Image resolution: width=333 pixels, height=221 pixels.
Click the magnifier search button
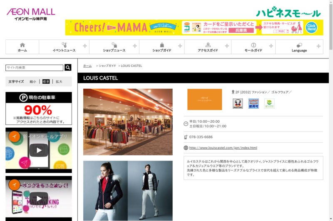coord(68,68)
